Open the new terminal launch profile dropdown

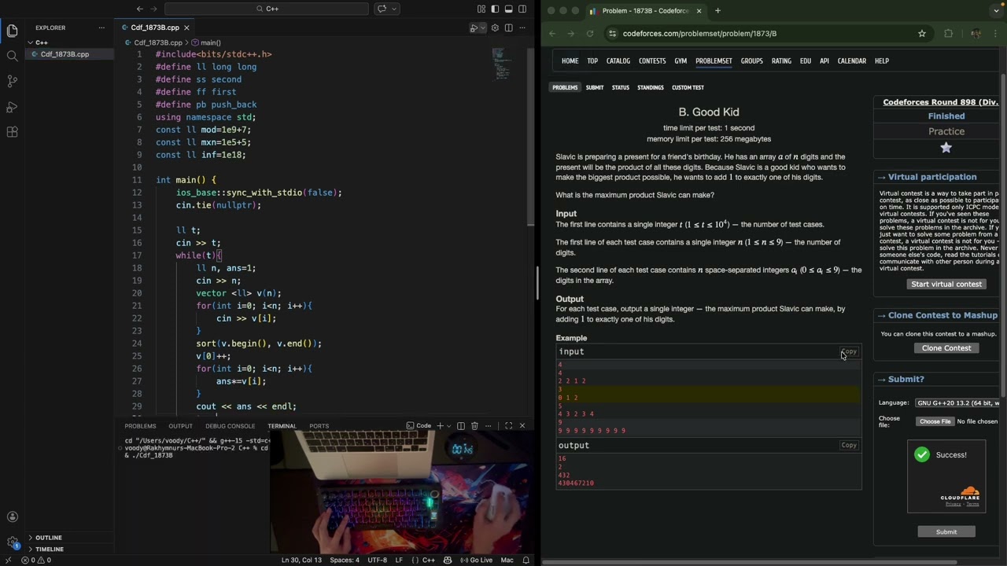tap(449, 426)
